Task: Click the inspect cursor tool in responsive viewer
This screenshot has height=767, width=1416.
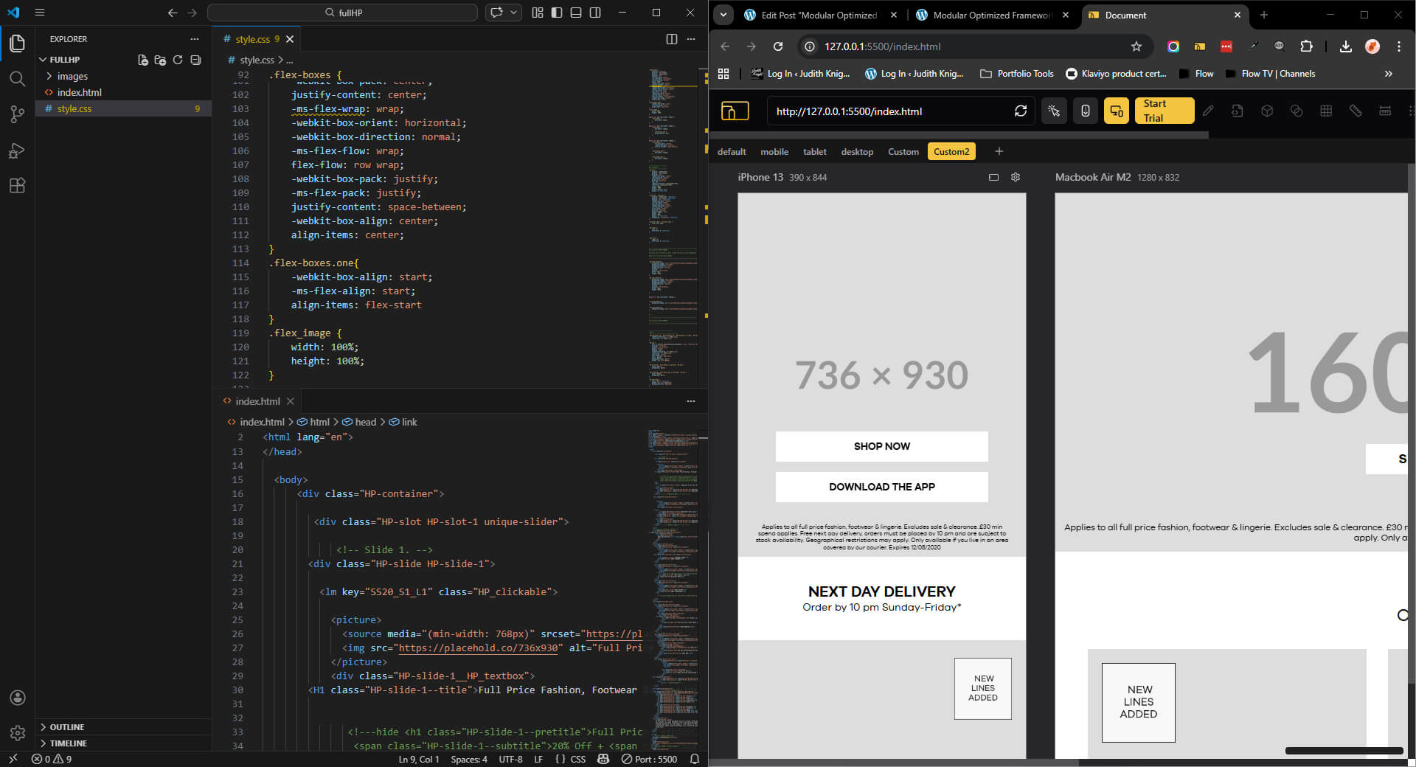Action: (x=1054, y=111)
